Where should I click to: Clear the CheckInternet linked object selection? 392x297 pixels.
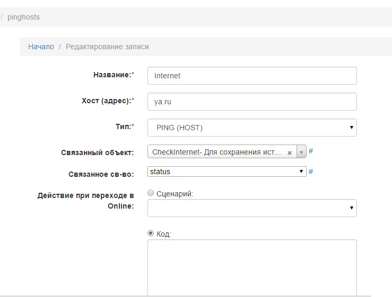[x=290, y=152]
